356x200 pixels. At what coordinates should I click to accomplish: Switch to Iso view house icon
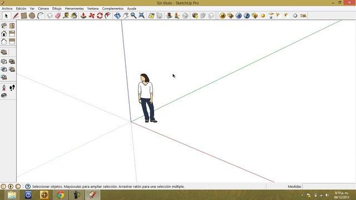[4, 26]
